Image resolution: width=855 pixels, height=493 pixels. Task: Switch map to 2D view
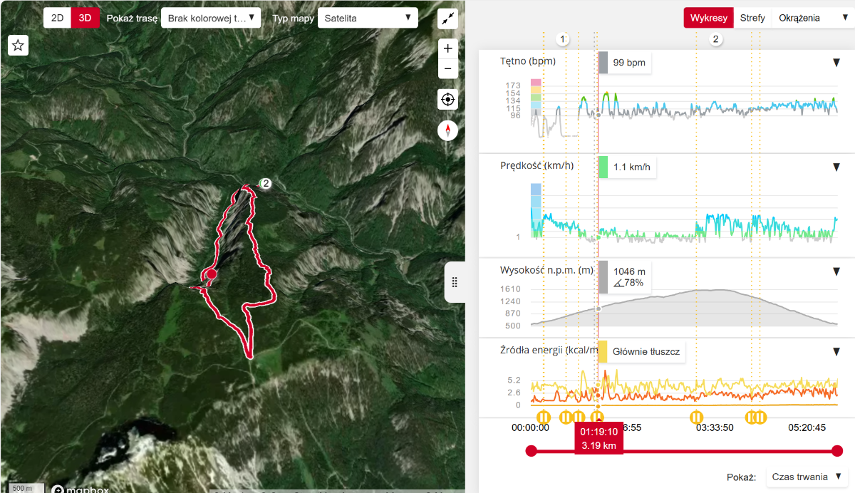pyautogui.click(x=57, y=19)
